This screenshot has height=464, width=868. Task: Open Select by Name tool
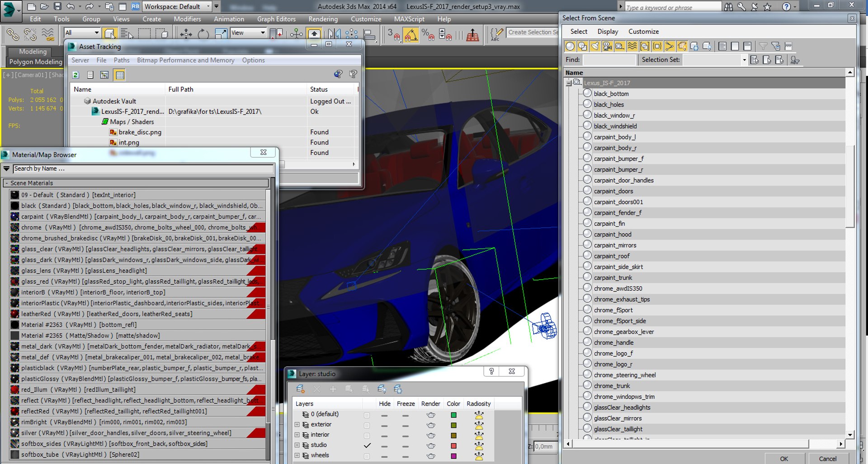click(x=127, y=34)
